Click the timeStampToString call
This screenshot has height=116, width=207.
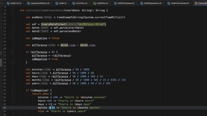[x=70, y=17]
